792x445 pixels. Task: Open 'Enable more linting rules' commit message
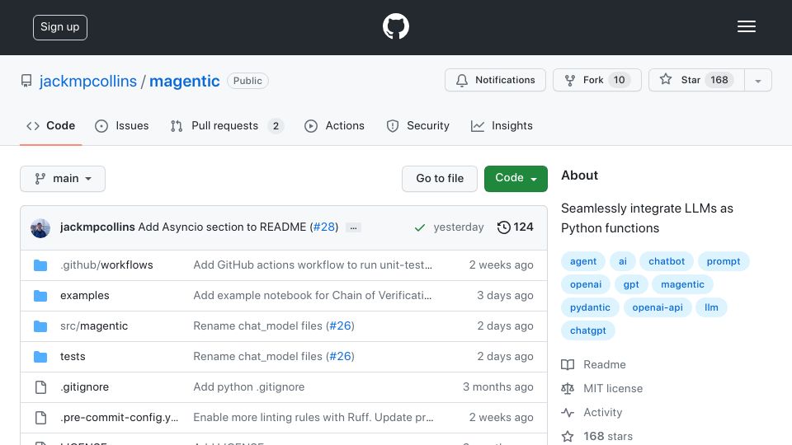(x=313, y=417)
